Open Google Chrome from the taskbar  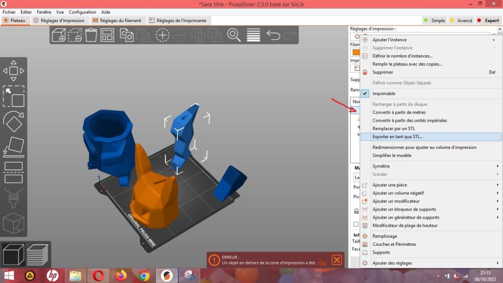[144, 275]
